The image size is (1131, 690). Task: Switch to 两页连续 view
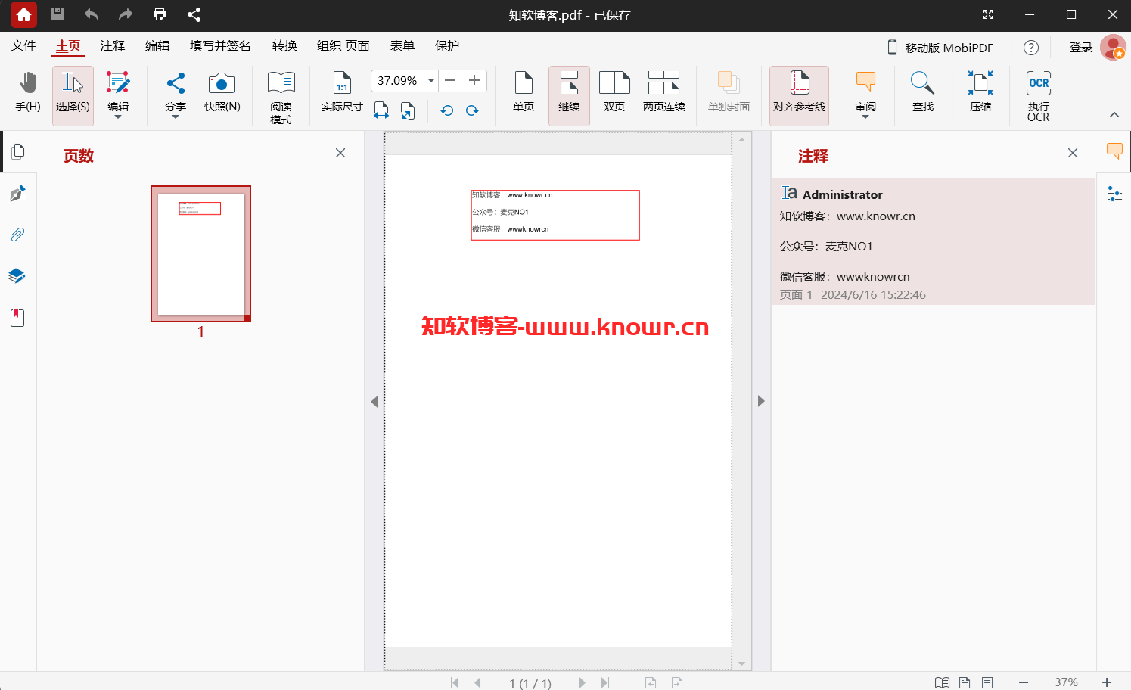[664, 93]
